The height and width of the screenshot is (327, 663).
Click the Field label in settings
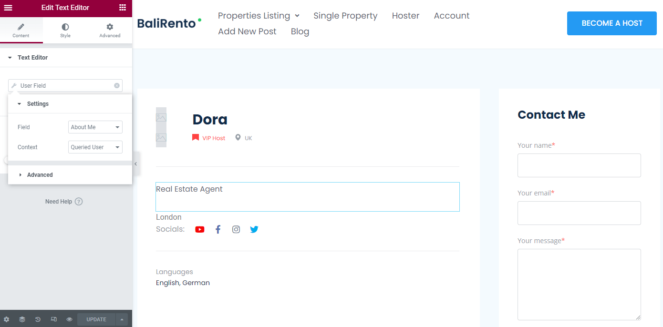click(24, 127)
